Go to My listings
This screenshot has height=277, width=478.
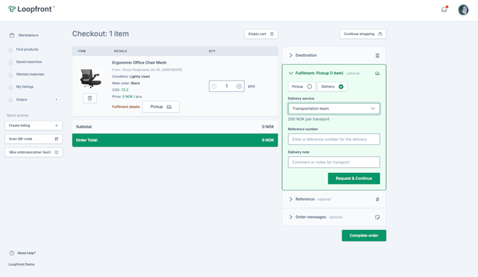coord(25,87)
